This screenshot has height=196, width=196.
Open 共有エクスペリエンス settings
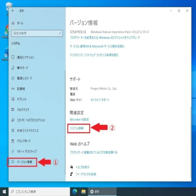28,131
